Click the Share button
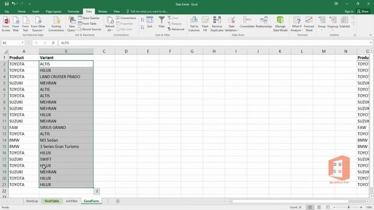This screenshot has height=210, width=374. [x=363, y=12]
